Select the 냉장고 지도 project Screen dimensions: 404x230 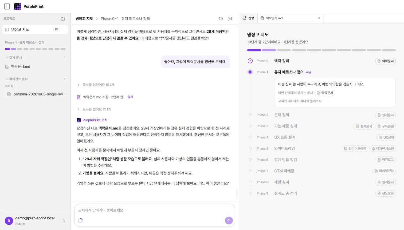click(x=35, y=29)
